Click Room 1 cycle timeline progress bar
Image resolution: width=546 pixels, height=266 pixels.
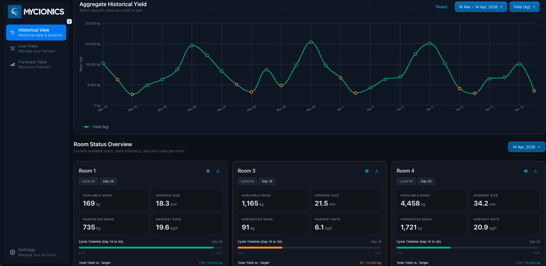[x=151, y=248]
